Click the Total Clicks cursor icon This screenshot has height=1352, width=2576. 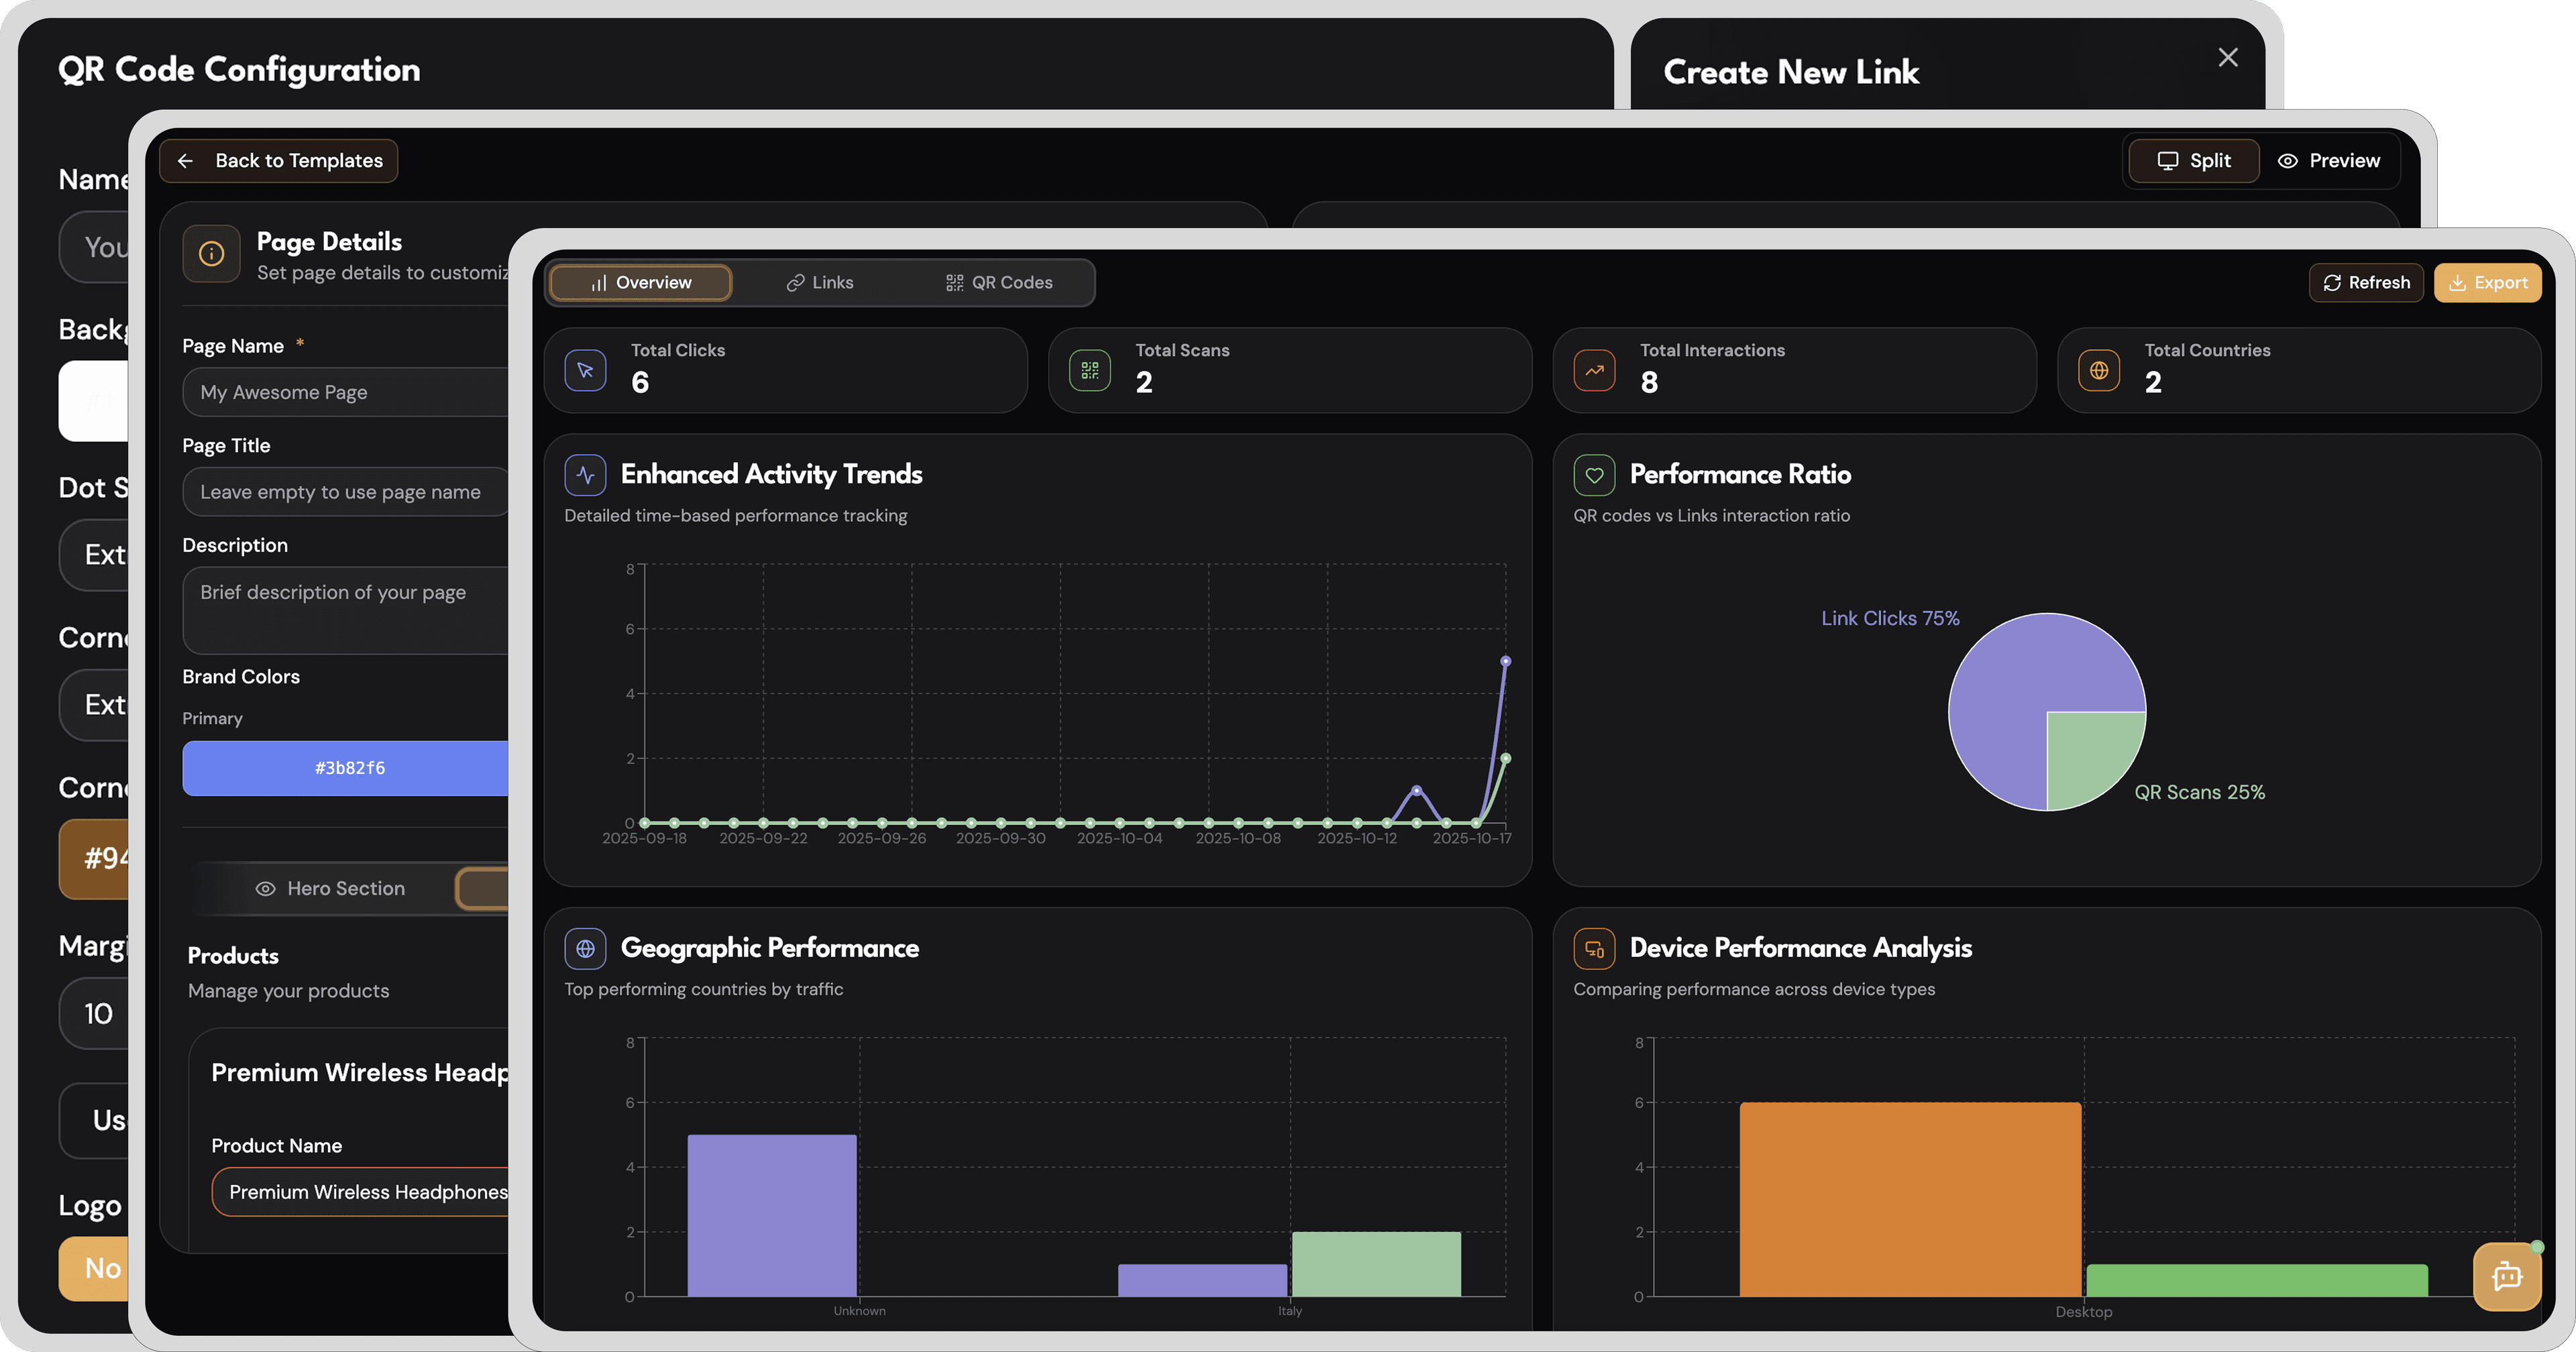(585, 370)
